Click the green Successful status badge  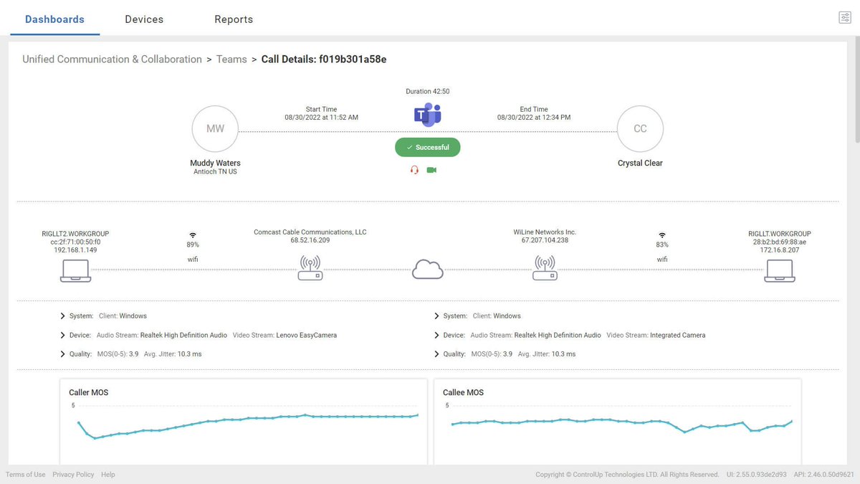(427, 147)
